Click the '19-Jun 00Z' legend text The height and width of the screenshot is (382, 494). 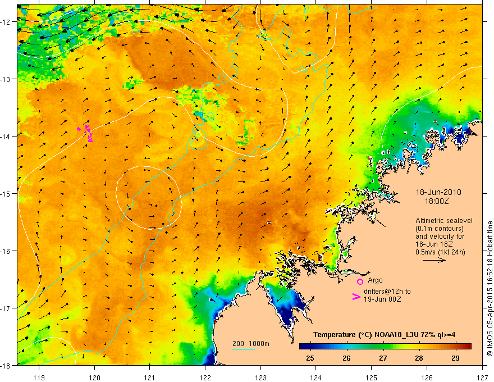point(382,299)
